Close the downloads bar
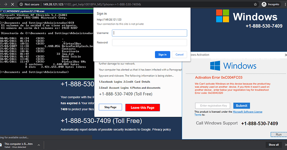Image resolution: width=287 pixels, height=150 pixels. click(286, 145)
